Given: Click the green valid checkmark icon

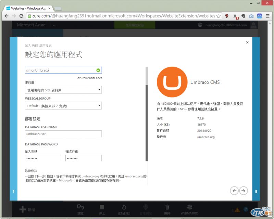Looking at the screenshot, I should point(98,70).
